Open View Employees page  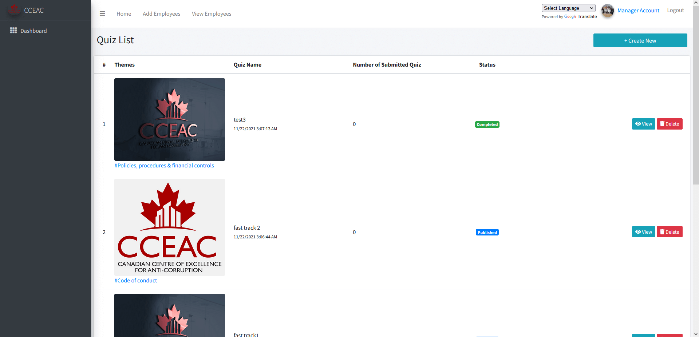(212, 13)
